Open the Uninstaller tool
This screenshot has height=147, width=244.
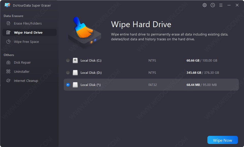(x=29, y=71)
